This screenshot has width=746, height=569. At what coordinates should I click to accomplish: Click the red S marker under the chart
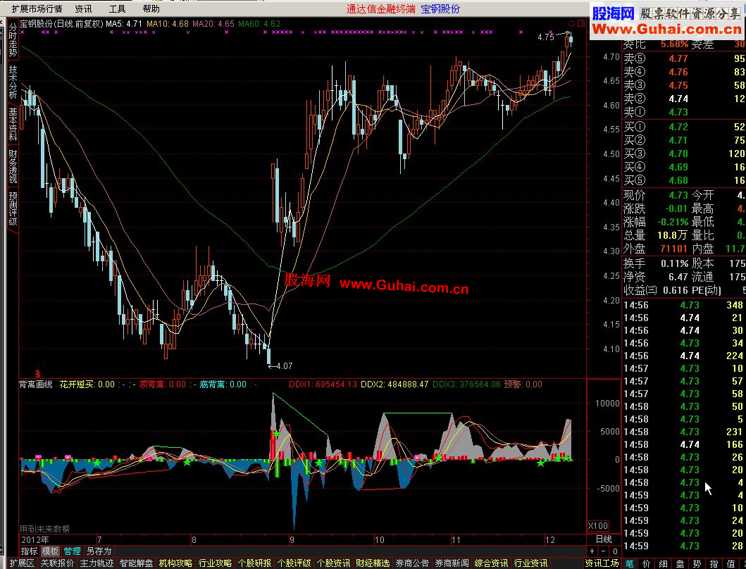click(37, 374)
